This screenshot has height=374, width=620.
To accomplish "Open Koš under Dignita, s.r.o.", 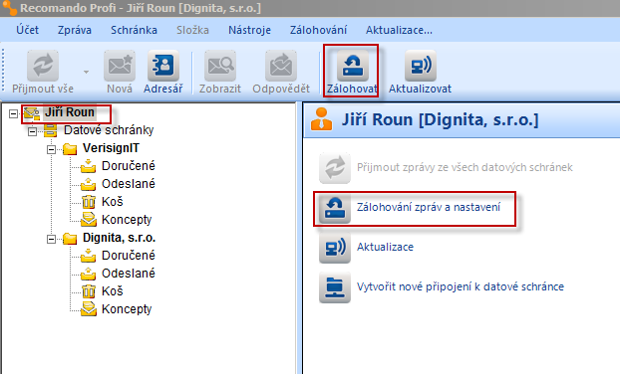I will pos(113,291).
